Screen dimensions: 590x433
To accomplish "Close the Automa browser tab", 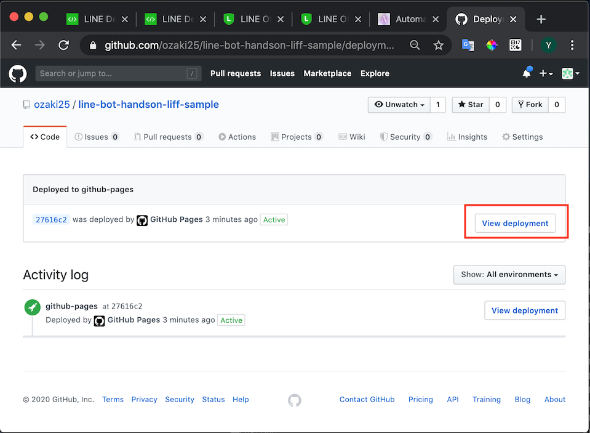I will [436, 19].
